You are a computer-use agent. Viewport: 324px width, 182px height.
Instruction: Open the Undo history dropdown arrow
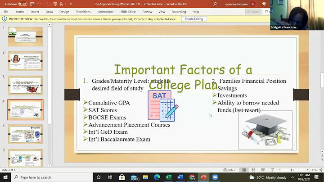coord(43,4)
